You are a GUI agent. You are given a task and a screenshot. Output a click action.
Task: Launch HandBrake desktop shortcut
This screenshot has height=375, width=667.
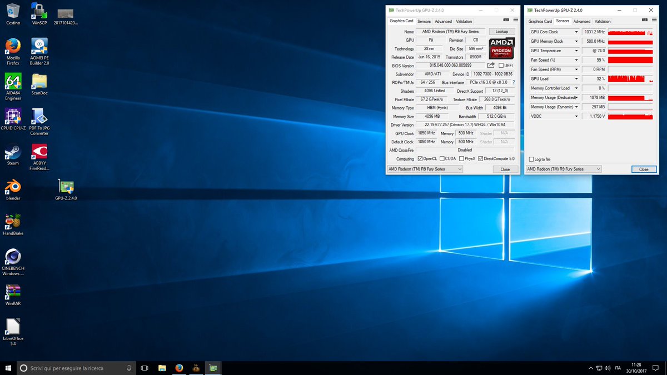click(13, 225)
